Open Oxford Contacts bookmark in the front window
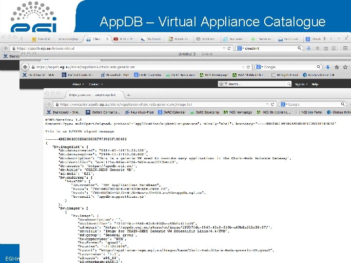This screenshot has width=351, height=263. (103, 113)
